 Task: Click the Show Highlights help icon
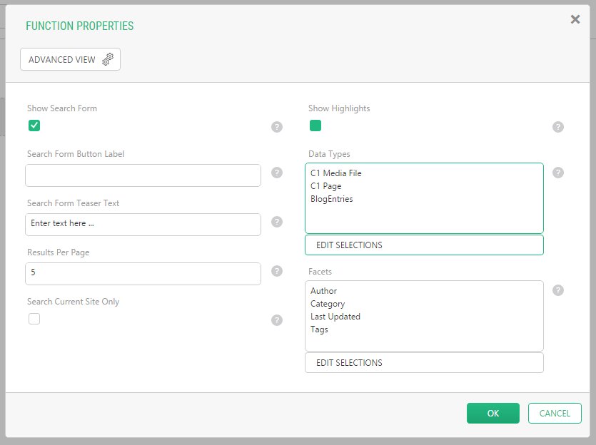pos(558,127)
